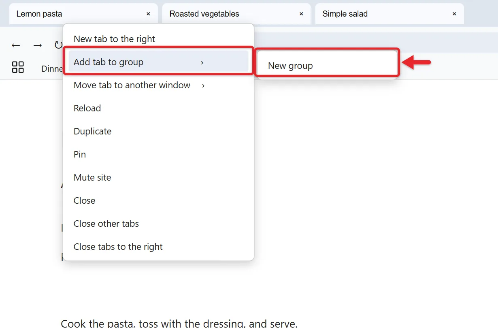Close the Lemon pasta tab
This screenshot has width=498, height=328.
[x=148, y=14]
